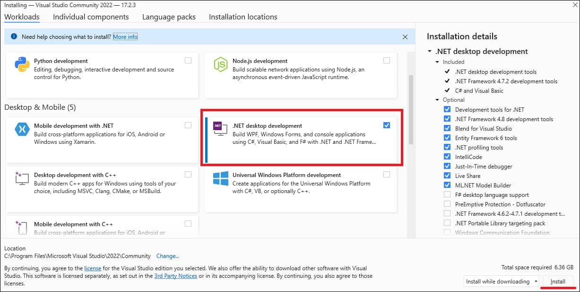
Task: Enable F# desktop language support
Action: (447, 195)
